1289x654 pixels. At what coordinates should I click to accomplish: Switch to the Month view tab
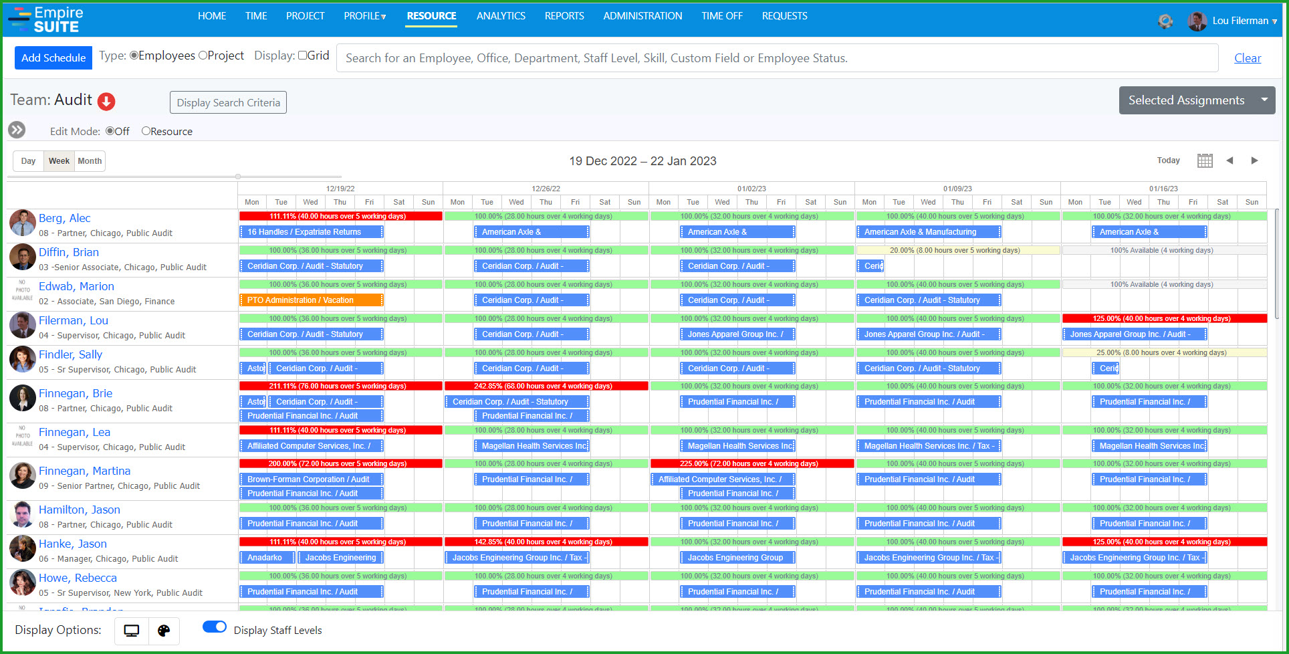point(90,161)
